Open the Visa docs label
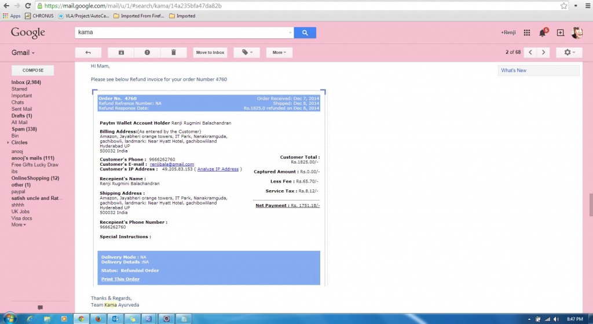The image size is (593, 324). tap(21, 218)
